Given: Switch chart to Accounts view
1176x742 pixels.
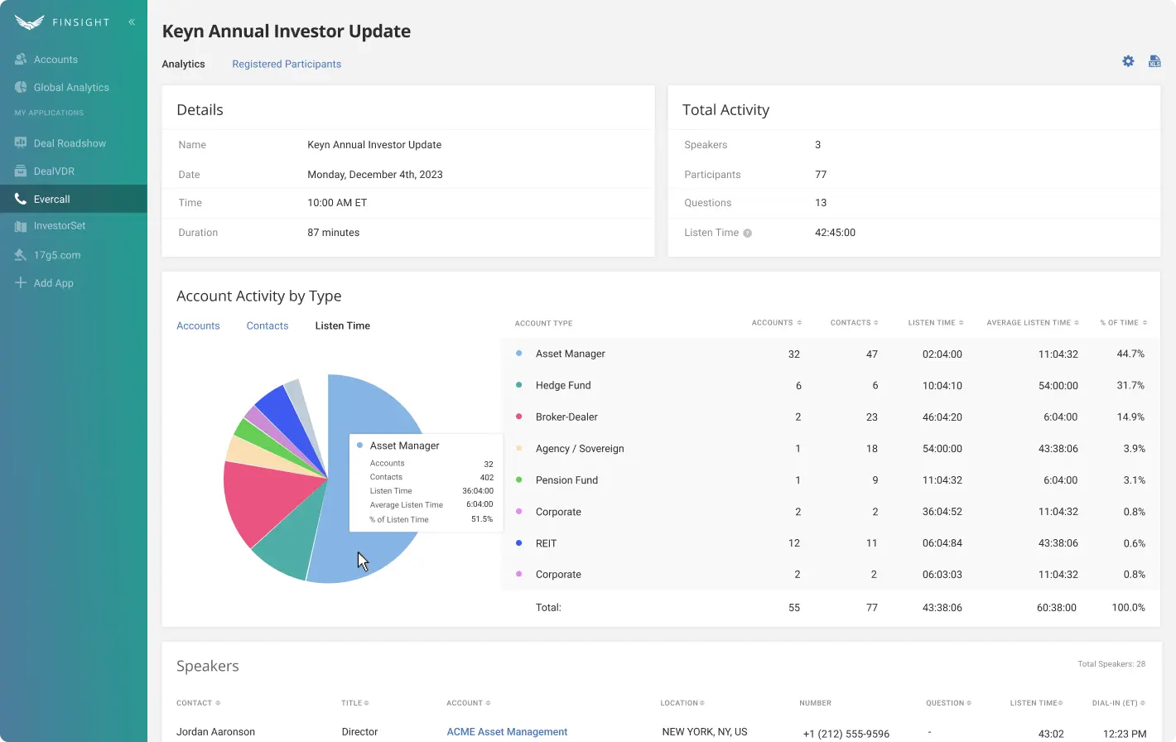Looking at the screenshot, I should [x=198, y=326].
